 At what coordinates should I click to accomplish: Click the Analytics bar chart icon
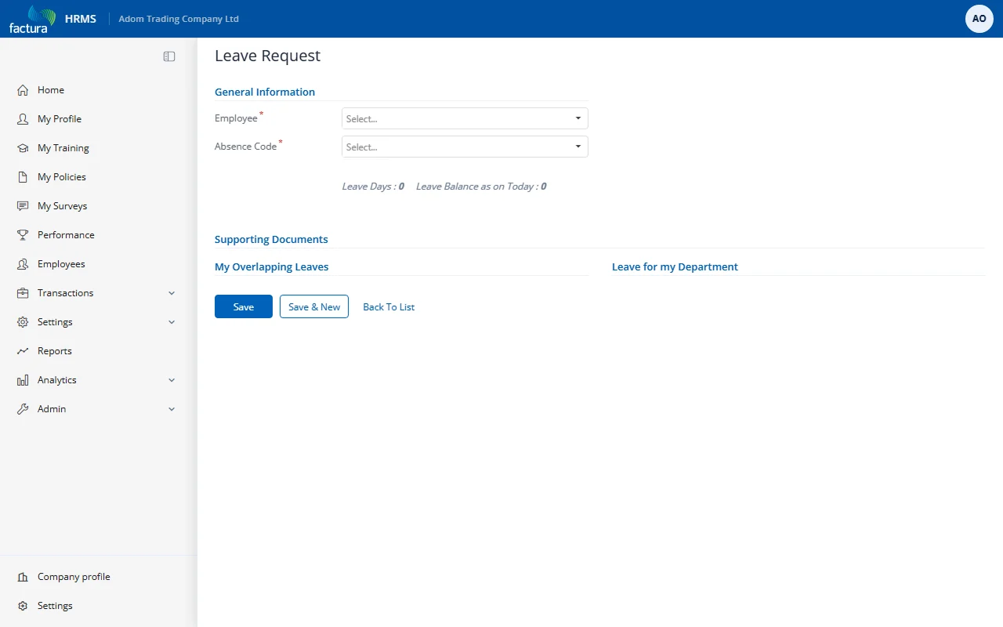coord(23,380)
